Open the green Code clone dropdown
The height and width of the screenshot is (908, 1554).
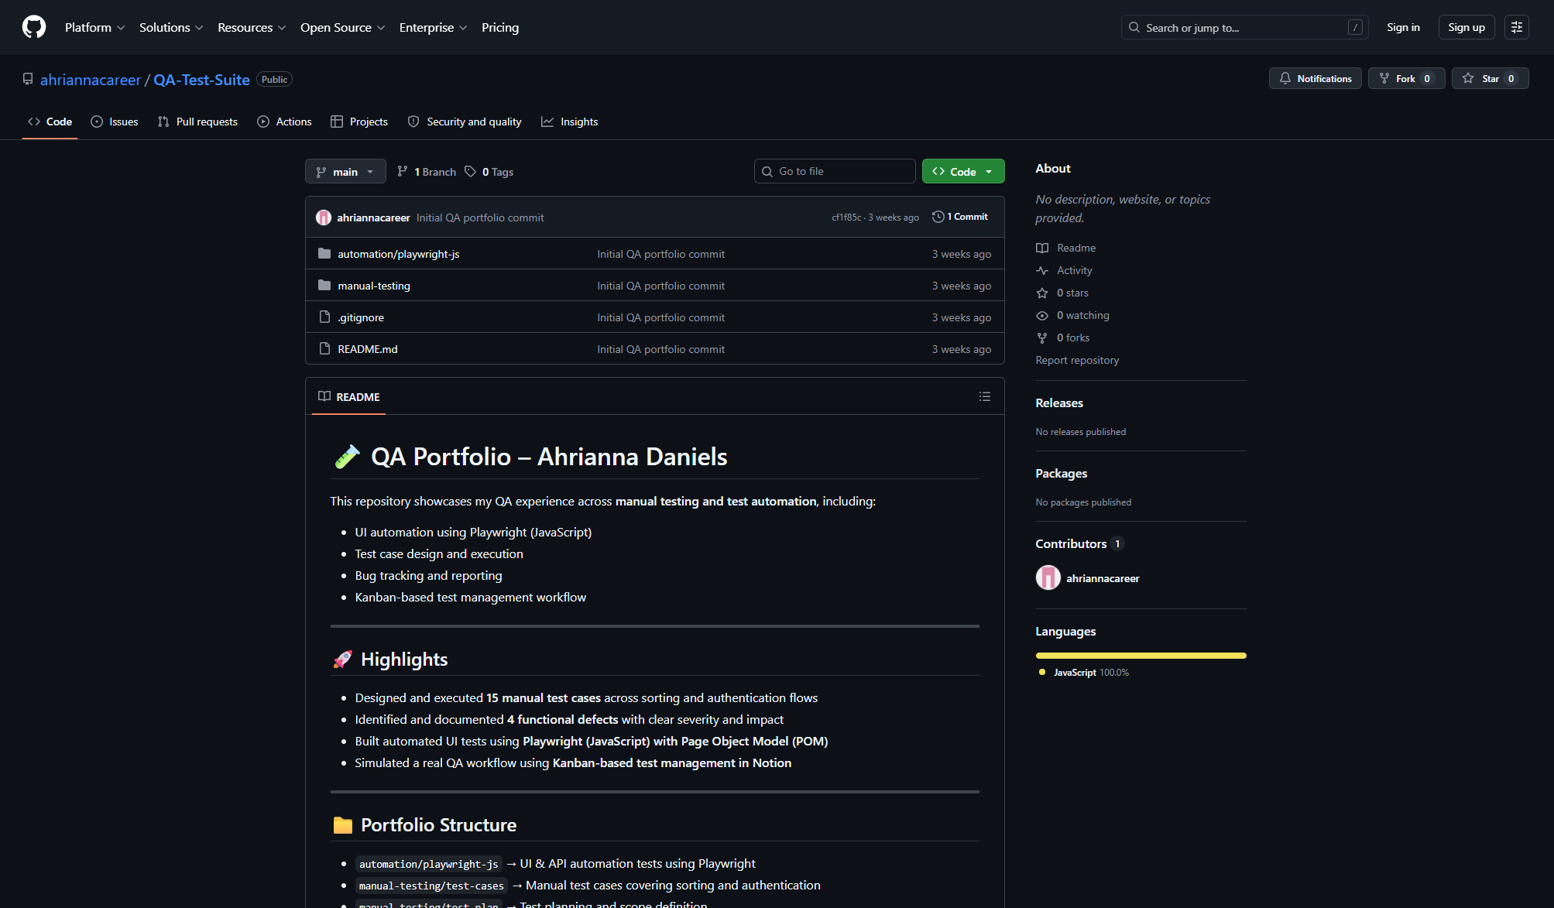(x=963, y=171)
